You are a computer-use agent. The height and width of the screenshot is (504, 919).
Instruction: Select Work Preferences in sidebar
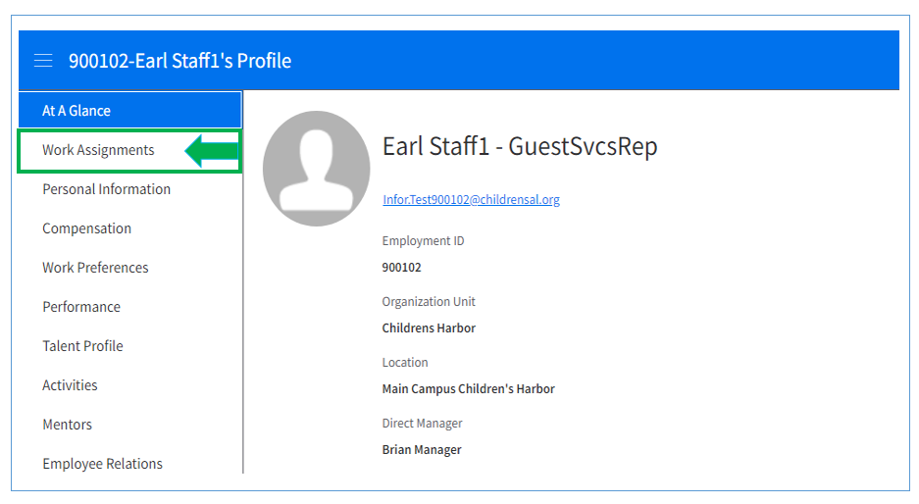(x=95, y=268)
